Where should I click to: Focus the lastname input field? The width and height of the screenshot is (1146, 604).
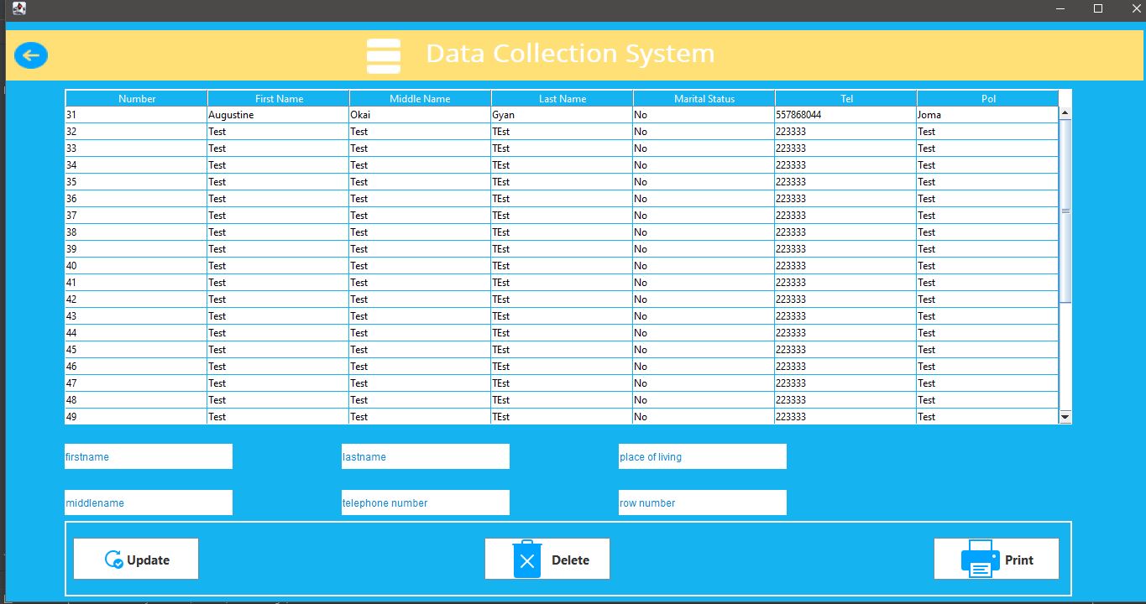426,456
